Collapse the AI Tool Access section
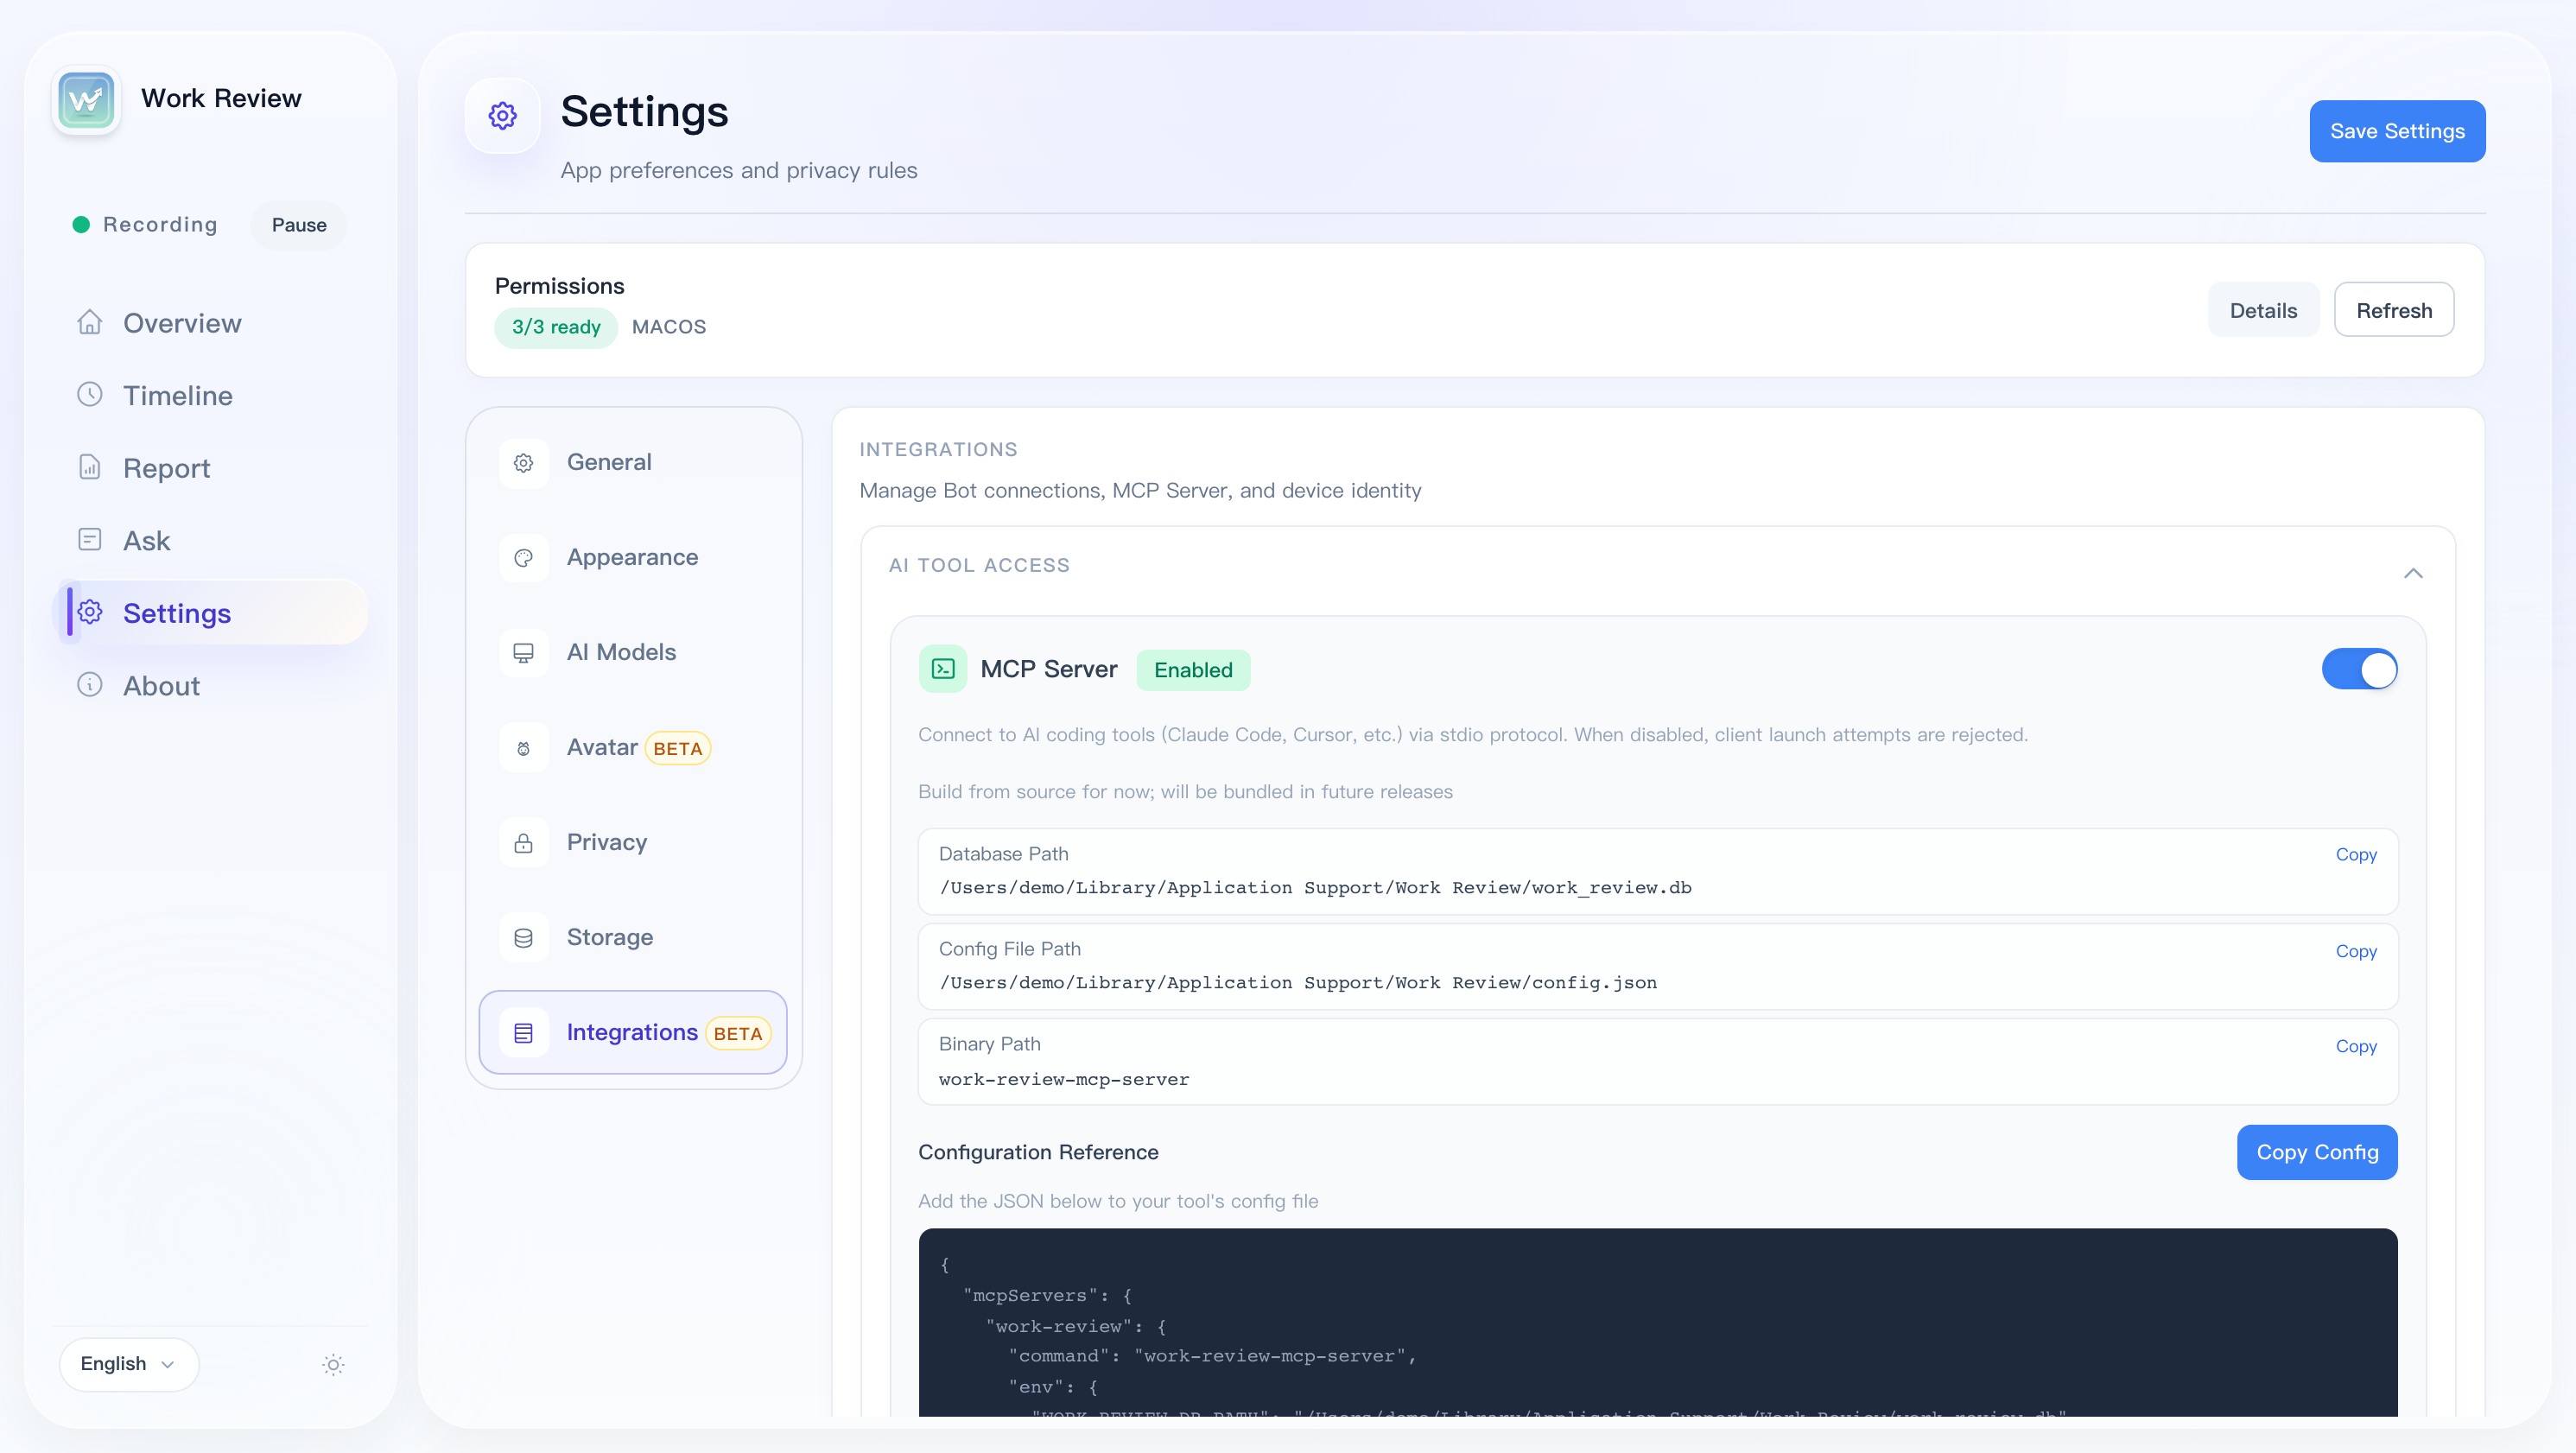Image resolution: width=2576 pixels, height=1453 pixels. pos(2412,573)
